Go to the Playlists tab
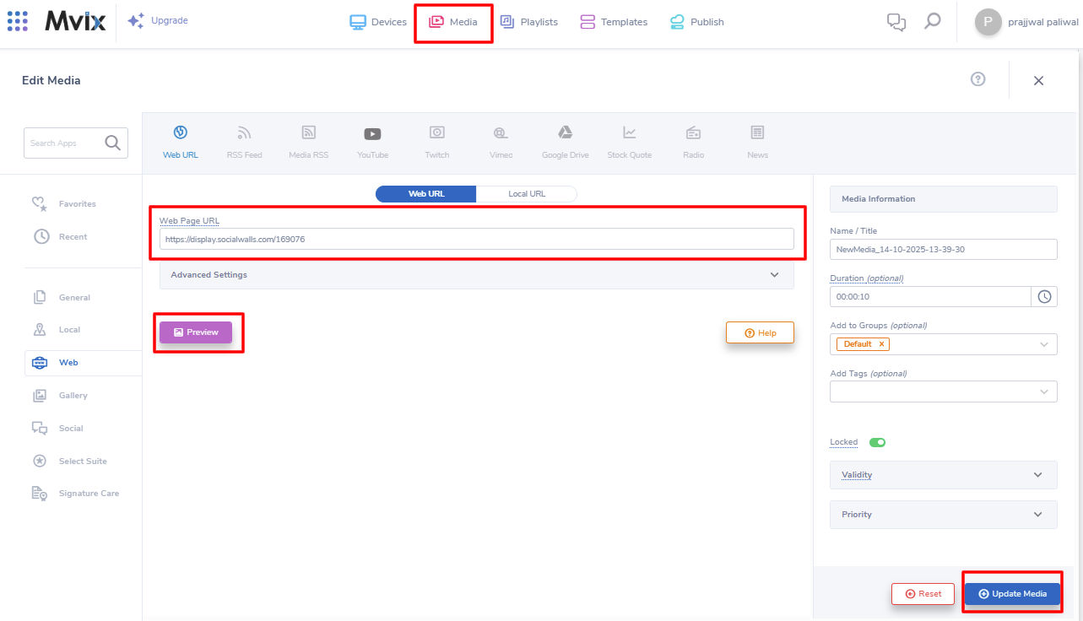The image size is (1083, 621). [x=529, y=22]
